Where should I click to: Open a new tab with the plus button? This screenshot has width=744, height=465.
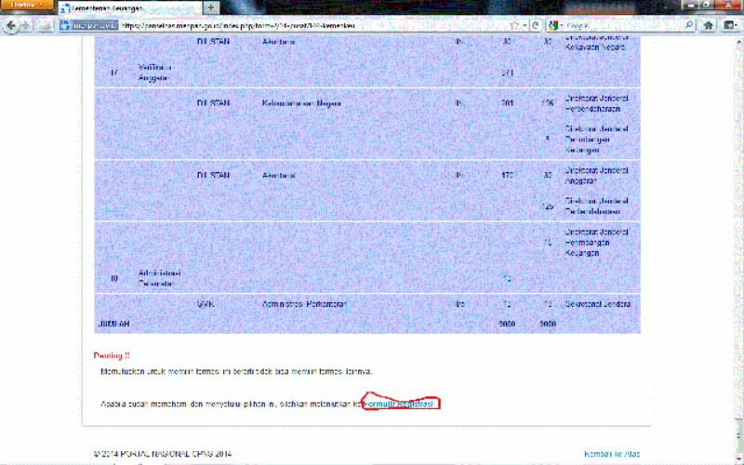coord(211,7)
